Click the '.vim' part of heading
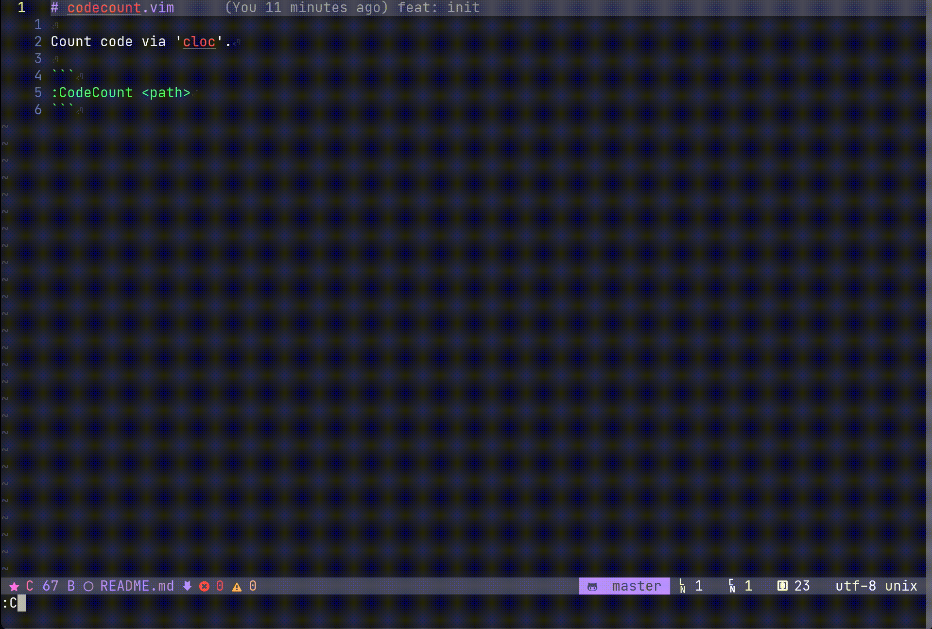Screen dimensions: 932x629 coord(158,8)
